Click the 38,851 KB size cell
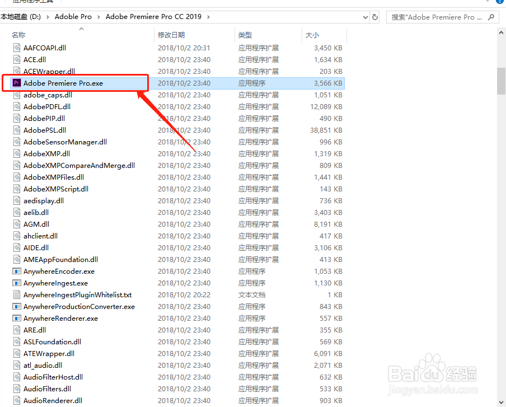 326,130
